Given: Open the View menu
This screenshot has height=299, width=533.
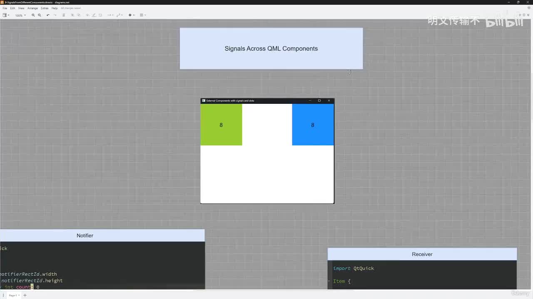Looking at the screenshot, I should (x=21, y=8).
